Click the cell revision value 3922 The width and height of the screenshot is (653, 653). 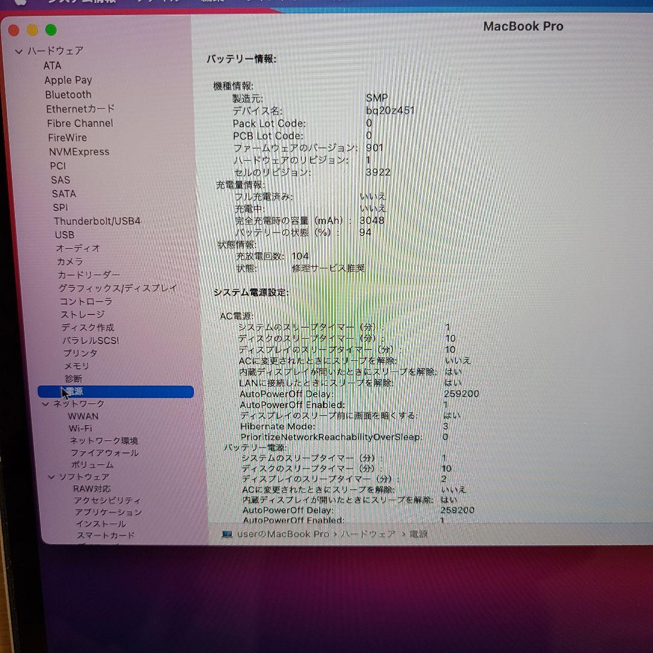[378, 172]
